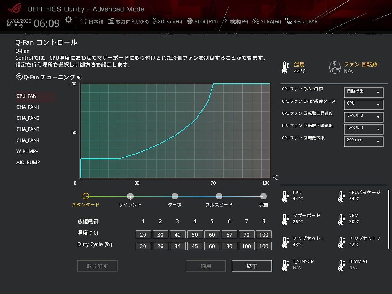Click the CPU 44°C thermometer icon

click(285, 197)
